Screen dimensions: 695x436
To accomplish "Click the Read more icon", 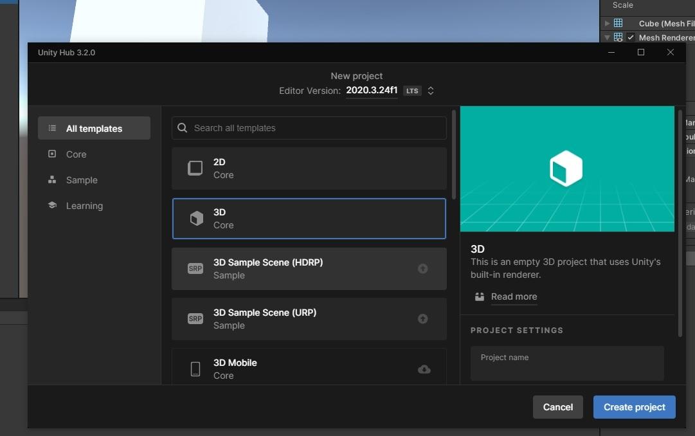I will 480,296.
